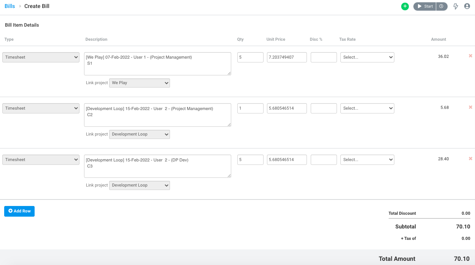Click the amount 28.40
The height and width of the screenshot is (265, 475).
pos(443,159)
